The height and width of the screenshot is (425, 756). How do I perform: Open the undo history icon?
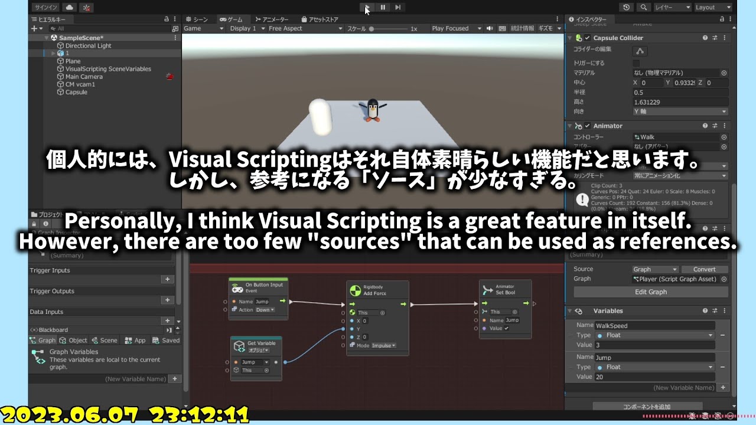point(627,7)
